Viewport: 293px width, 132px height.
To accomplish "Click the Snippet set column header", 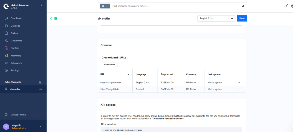I will pyautogui.click(x=171, y=74).
